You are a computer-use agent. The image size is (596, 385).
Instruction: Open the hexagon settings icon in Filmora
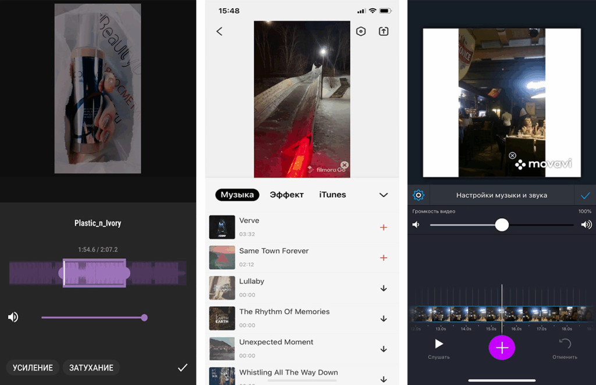[361, 31]
